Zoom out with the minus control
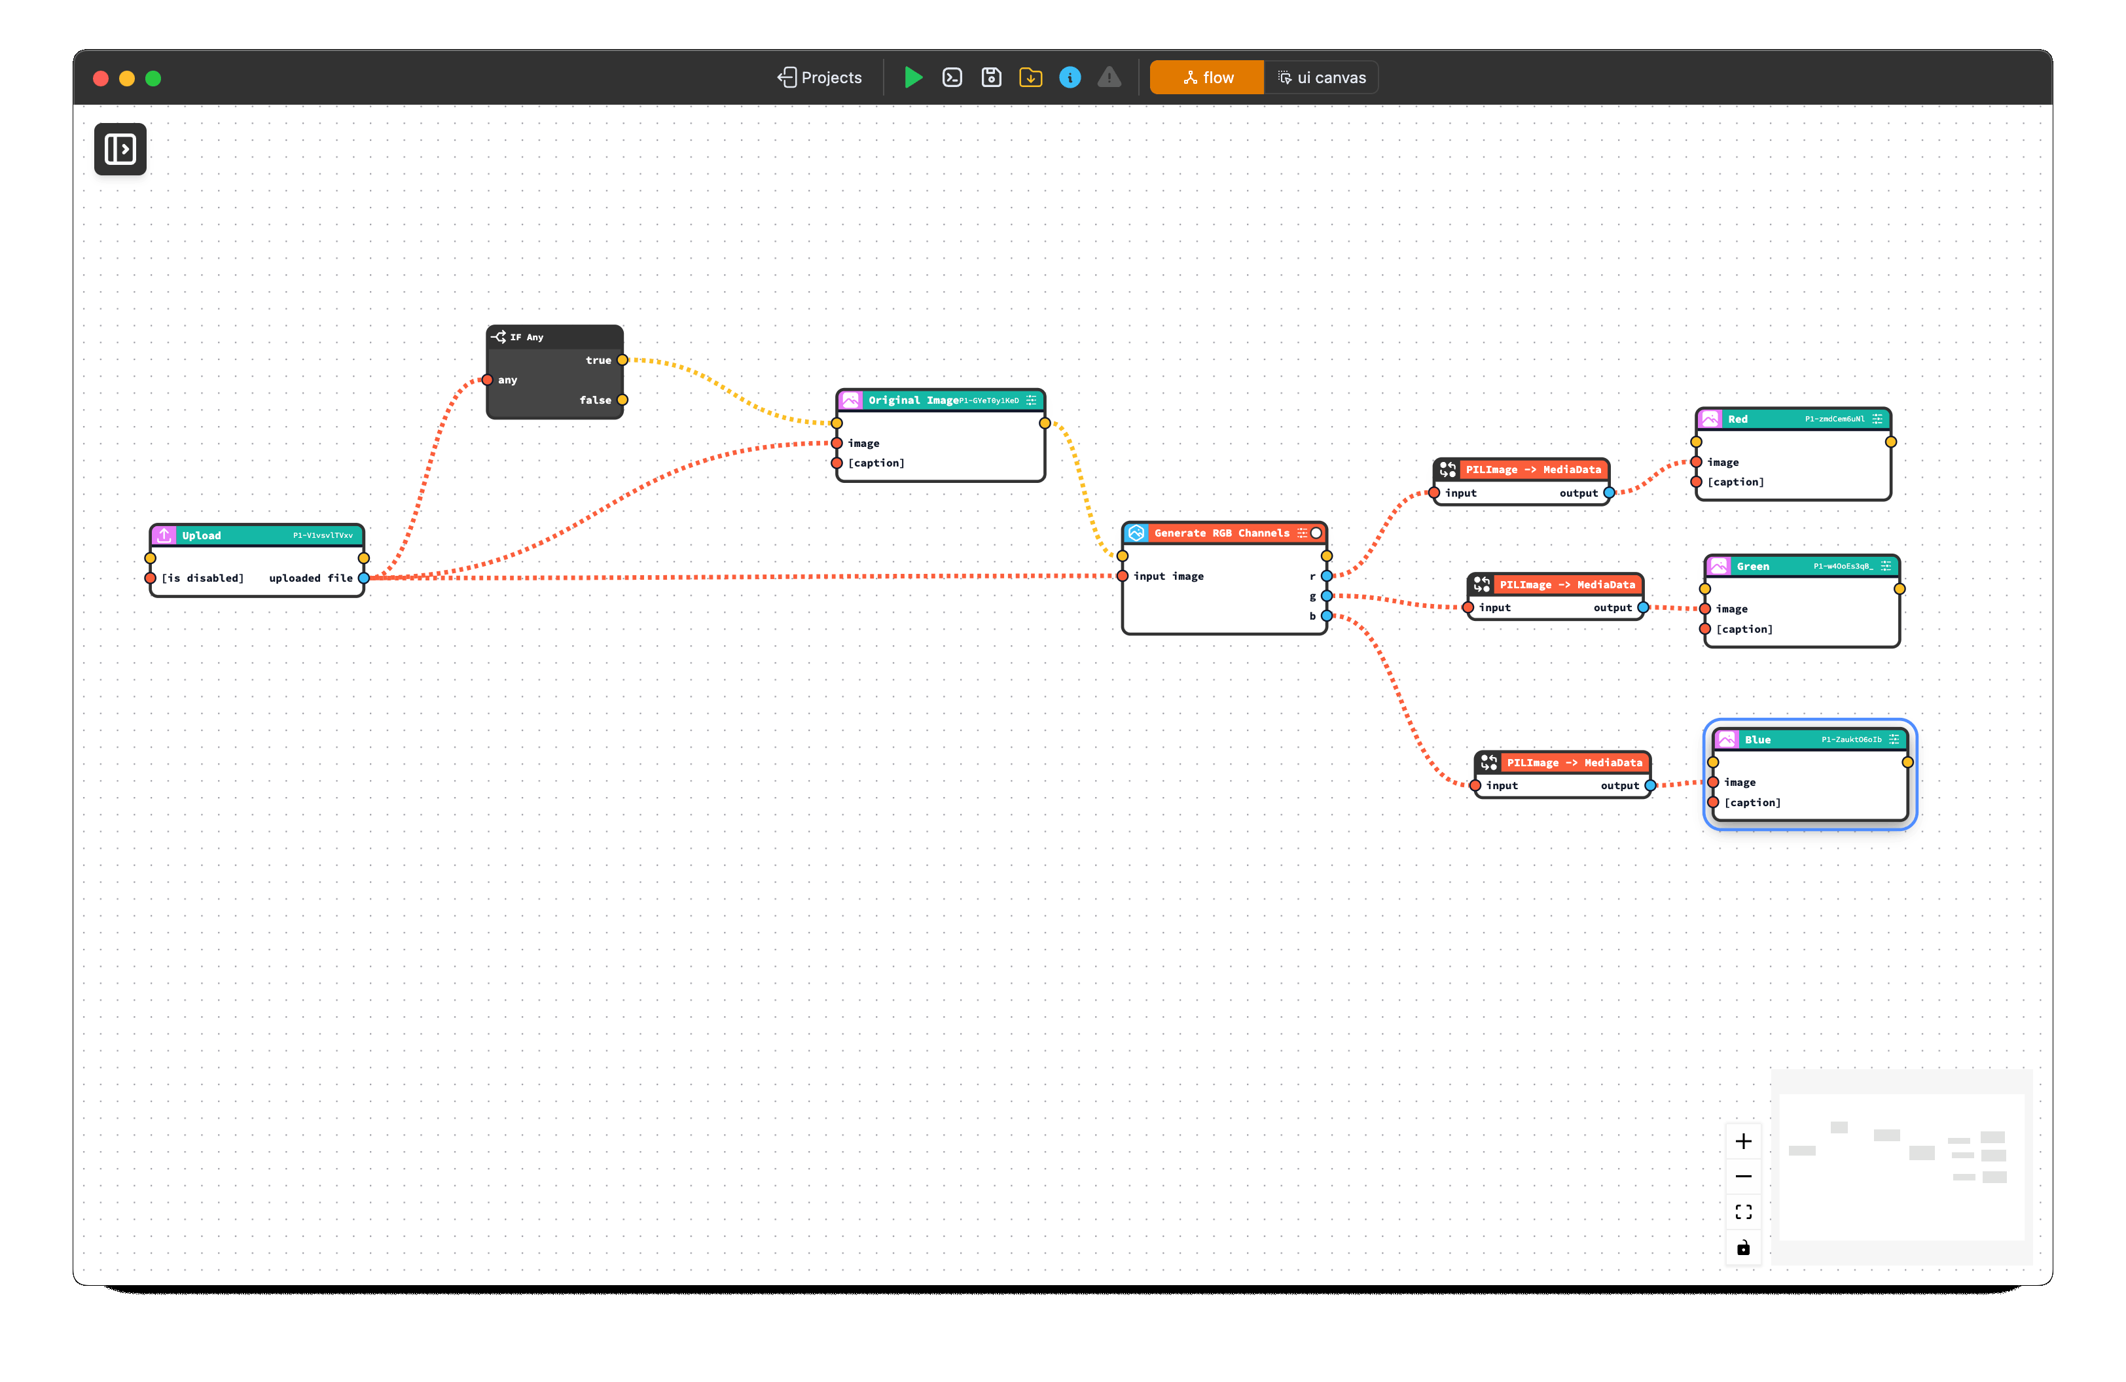The image size is (2126, 1382). tap(1743, 1177)
